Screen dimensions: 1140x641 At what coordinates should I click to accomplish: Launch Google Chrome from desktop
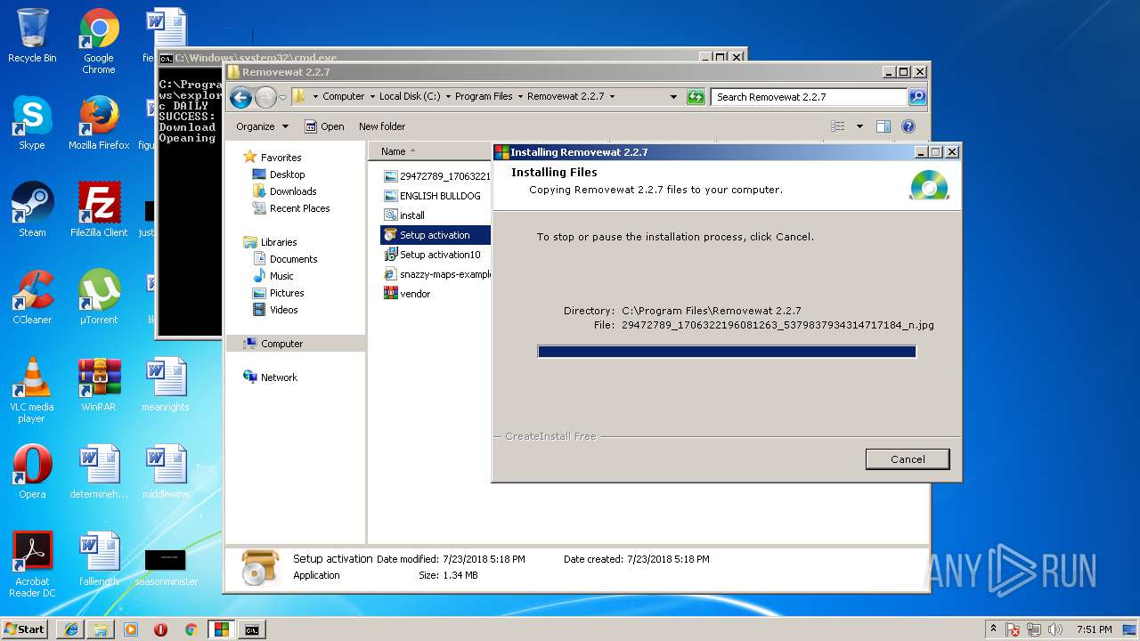point(99,41)
